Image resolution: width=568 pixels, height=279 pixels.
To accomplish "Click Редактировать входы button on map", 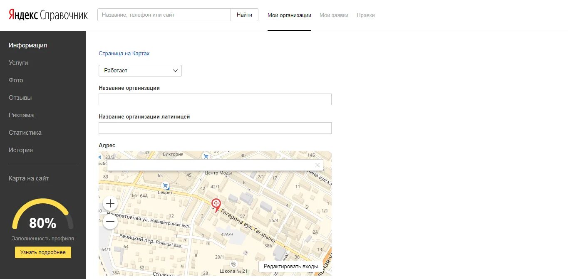I will point(291,267).
